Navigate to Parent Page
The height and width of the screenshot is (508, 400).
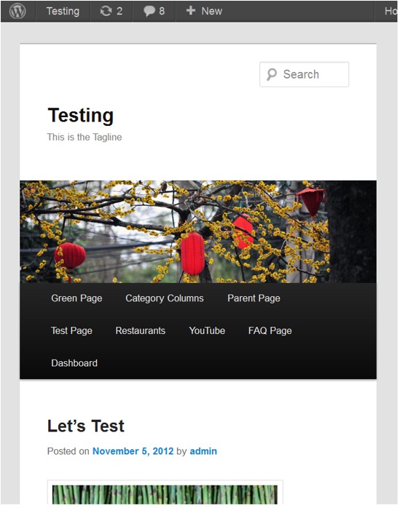tap(254, 298)
